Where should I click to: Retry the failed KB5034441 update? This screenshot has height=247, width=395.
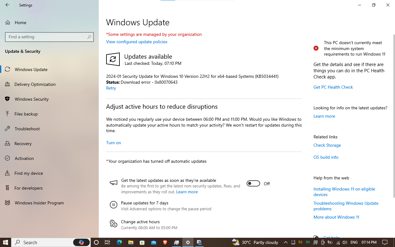coord(111,88)
